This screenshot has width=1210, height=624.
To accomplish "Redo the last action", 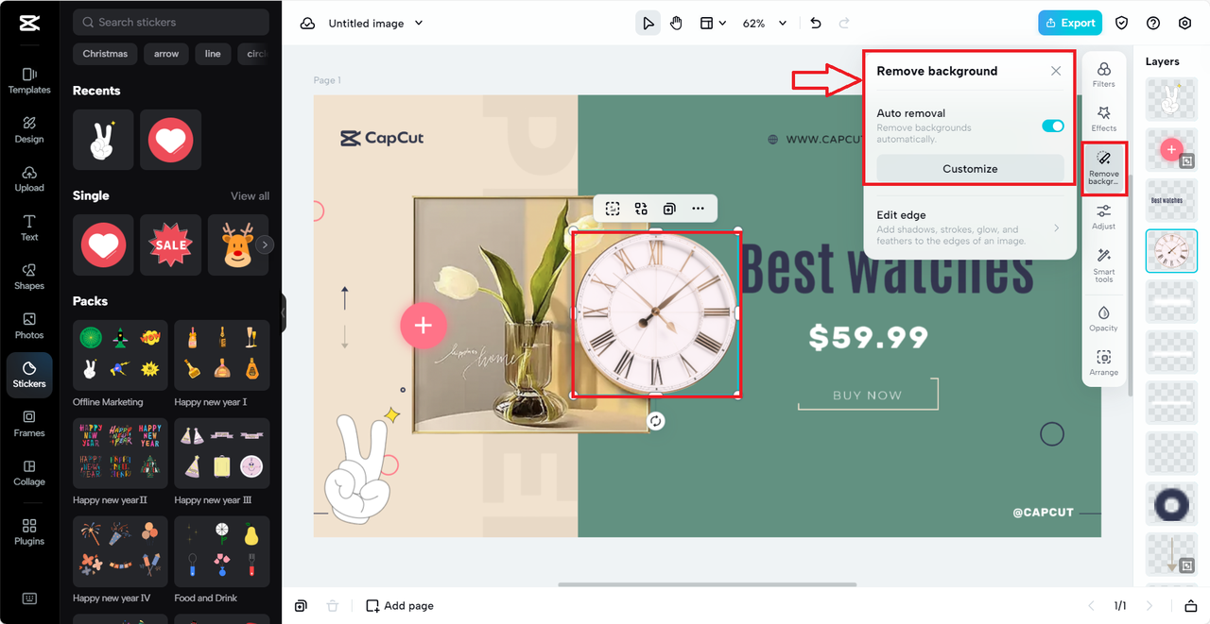I will pos(844,24).
